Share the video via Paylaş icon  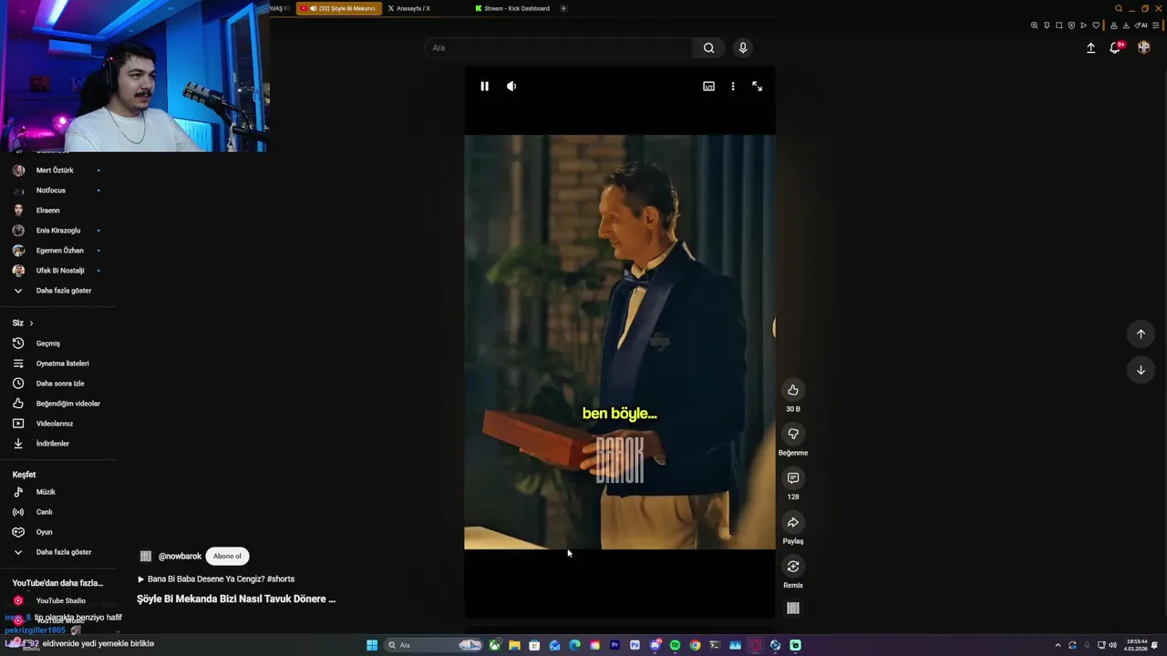[793, 523]
